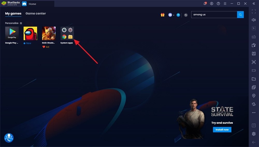
Task: Click the search magnifier button
Action: (x=240, y=15)
